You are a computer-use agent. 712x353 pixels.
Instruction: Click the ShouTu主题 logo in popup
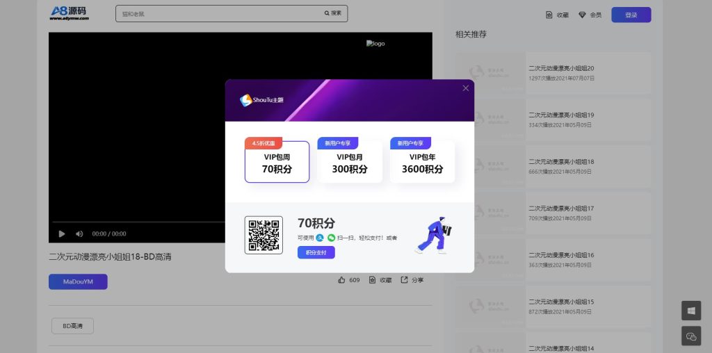tap(261, 100)
